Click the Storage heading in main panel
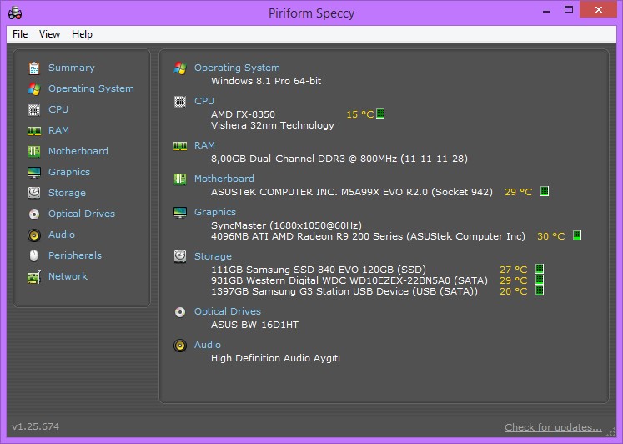Screen dimensions: 623x444 coord(213,256)
